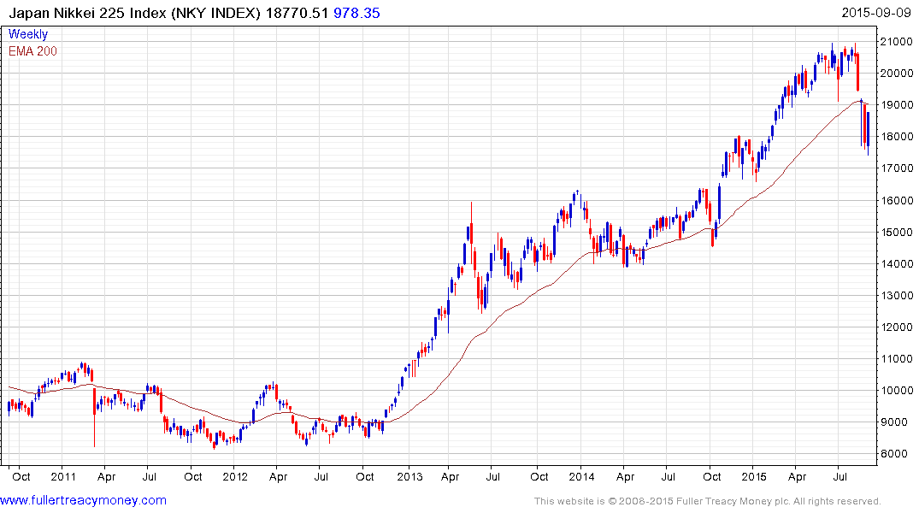Select the 2012 year marker on time axis
The width and height of the screenshot is (919, 513).
coord(234,475)
